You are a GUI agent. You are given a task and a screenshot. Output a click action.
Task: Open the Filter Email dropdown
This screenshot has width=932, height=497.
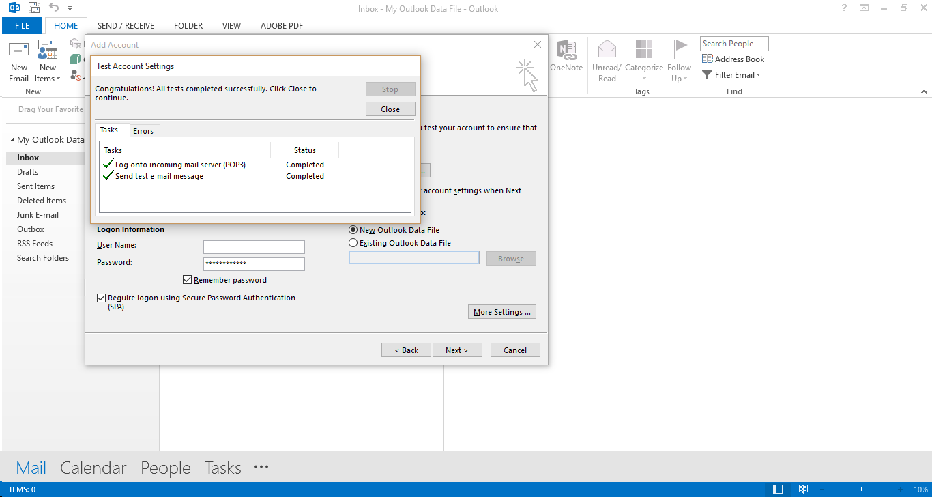[x=731, y=75]
